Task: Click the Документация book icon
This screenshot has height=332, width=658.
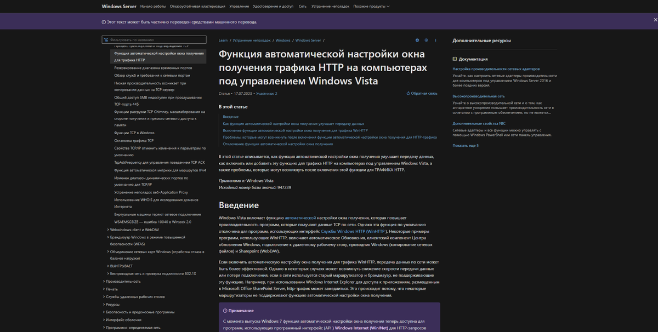Action: pyautogui.click(x=455, y=59)
